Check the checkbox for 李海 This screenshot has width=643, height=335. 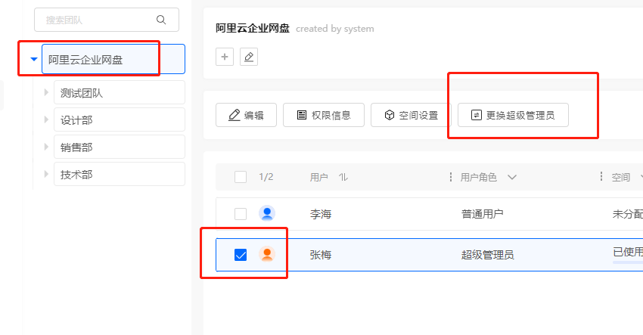(241, 214)
